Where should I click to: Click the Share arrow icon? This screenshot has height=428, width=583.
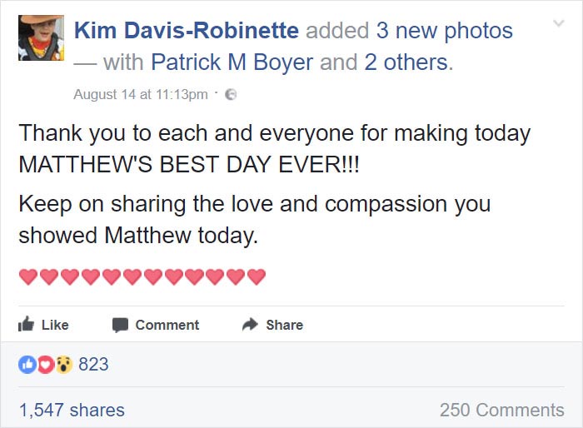249,325
